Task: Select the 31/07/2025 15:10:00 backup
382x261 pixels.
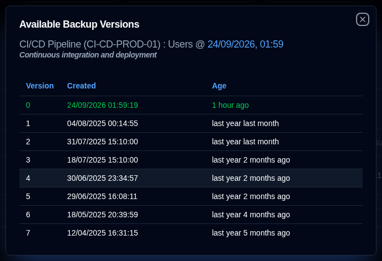Action: pyautogui.click(x=103, y=142)
